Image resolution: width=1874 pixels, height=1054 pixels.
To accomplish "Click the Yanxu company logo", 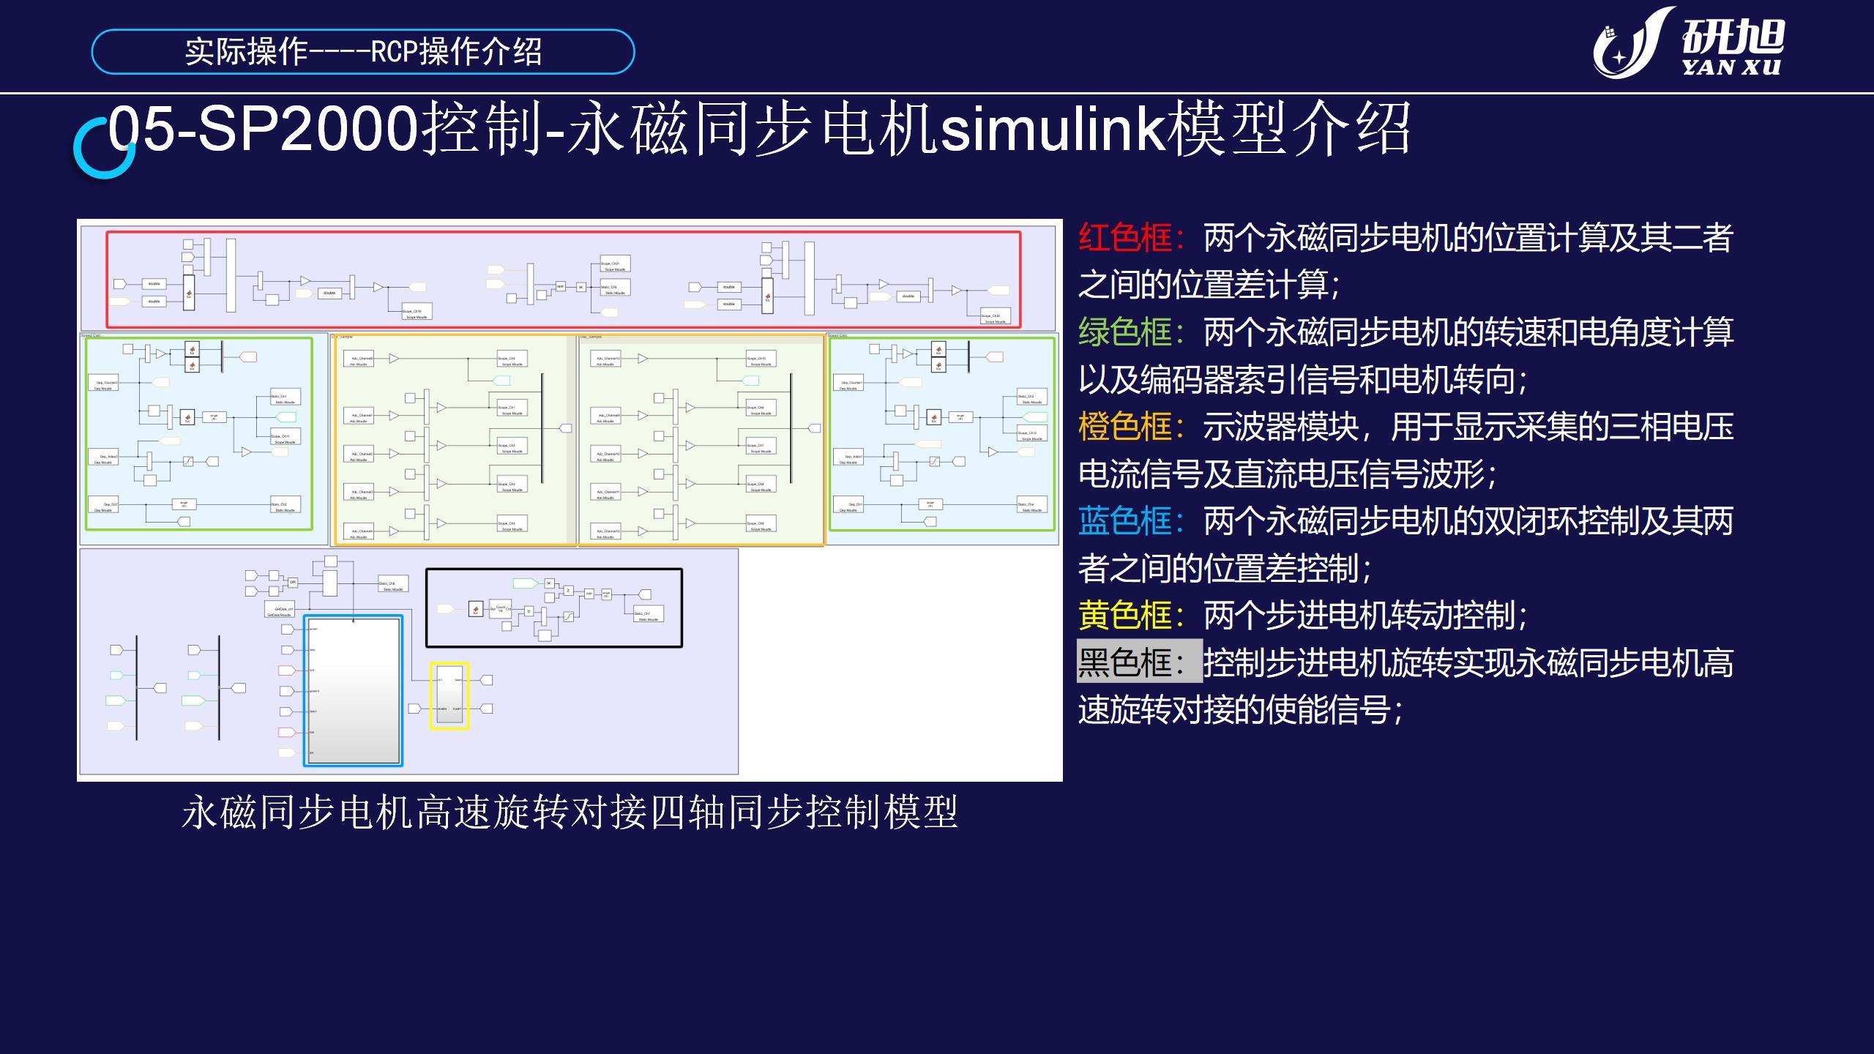I will tap(1688, 42).
